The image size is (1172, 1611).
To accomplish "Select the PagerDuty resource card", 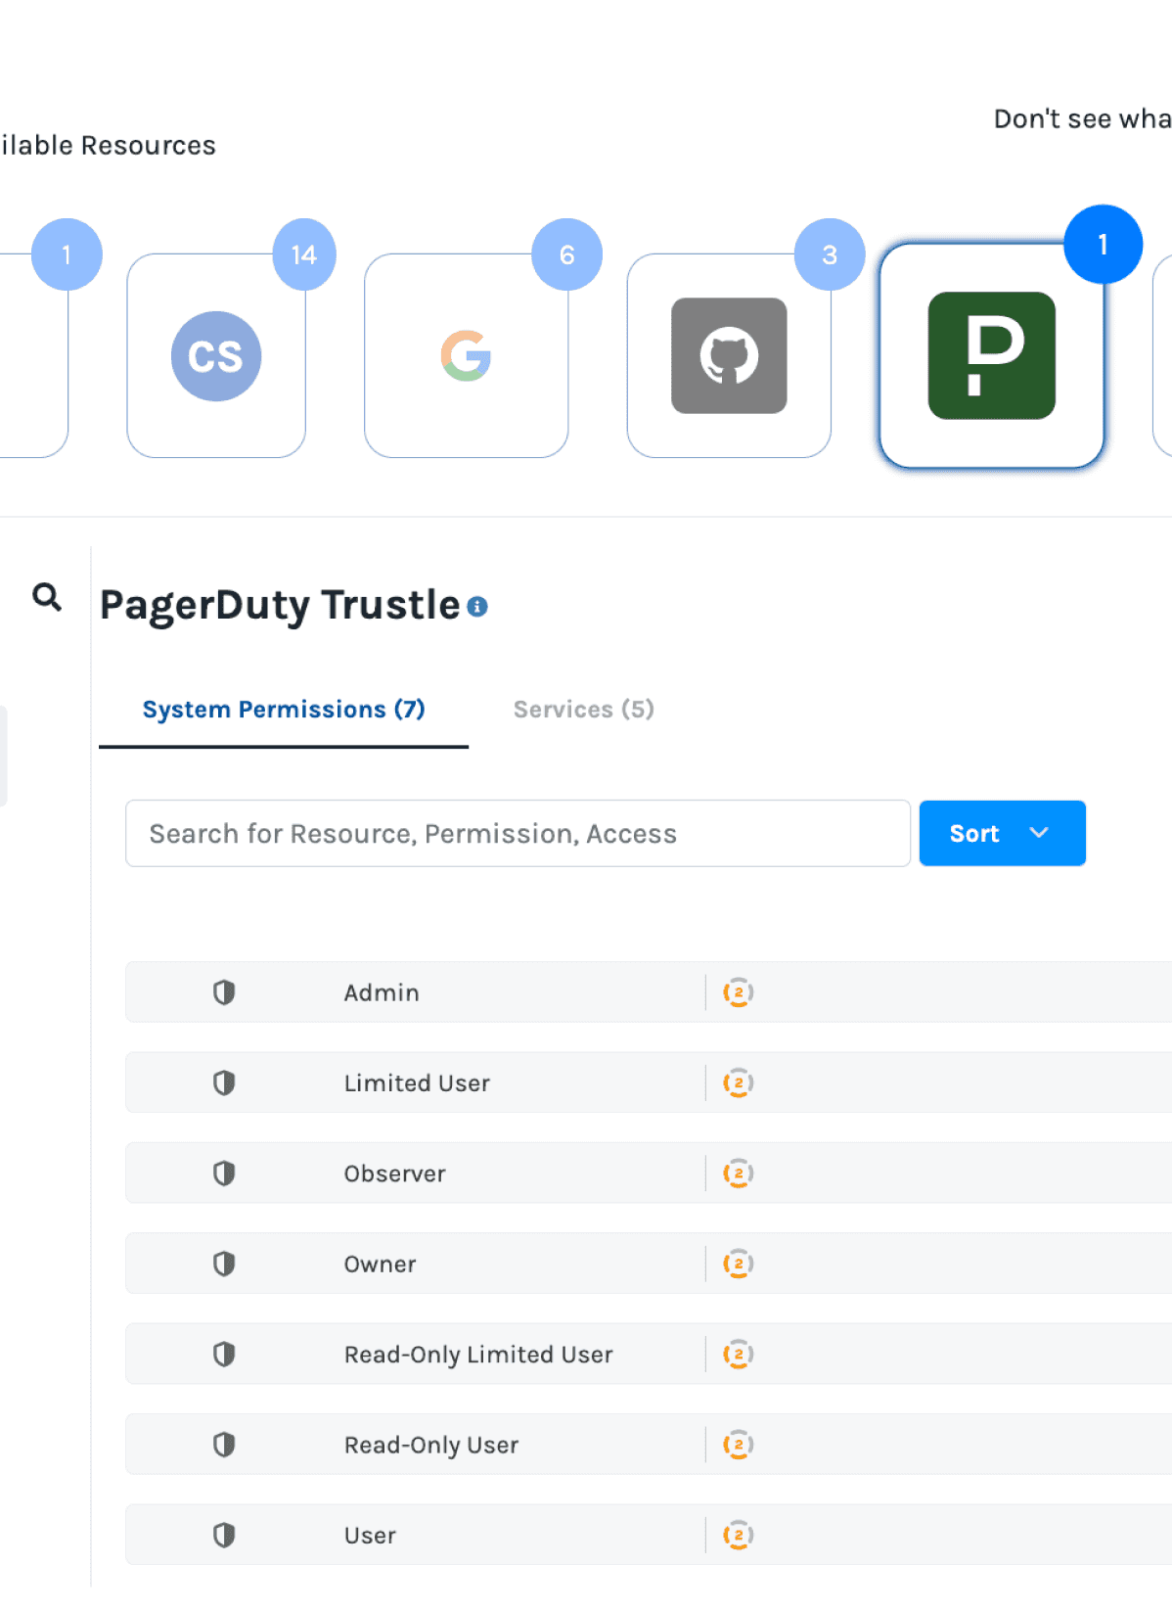I will click(992, 355).
